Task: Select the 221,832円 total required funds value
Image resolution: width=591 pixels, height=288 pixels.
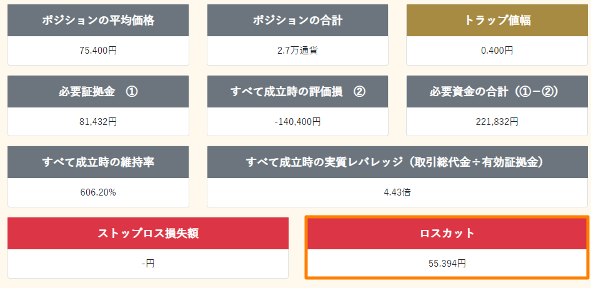Action: click(x=497, y=121)
